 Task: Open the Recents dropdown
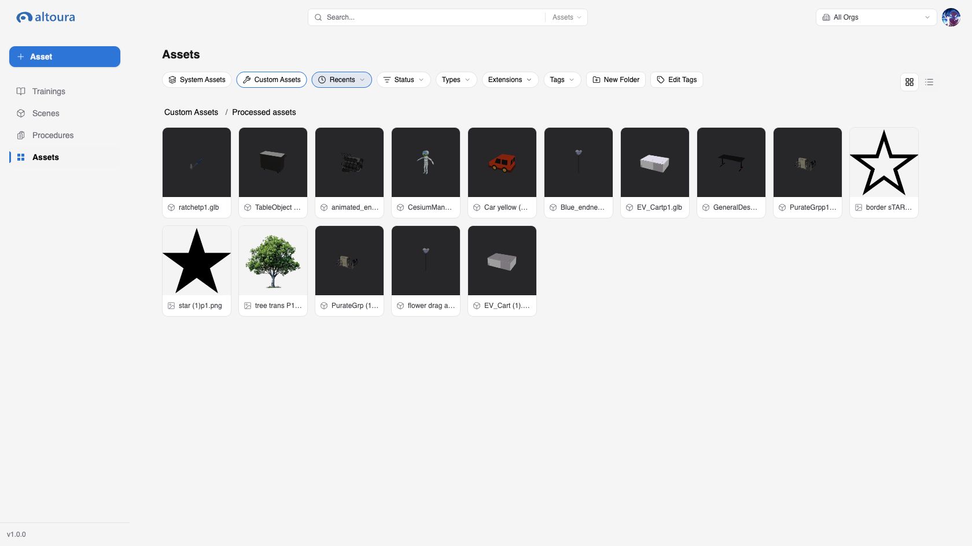click(x=342, y=80)
